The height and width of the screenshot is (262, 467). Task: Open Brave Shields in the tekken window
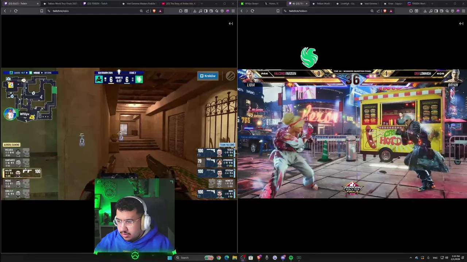[385, 11]
